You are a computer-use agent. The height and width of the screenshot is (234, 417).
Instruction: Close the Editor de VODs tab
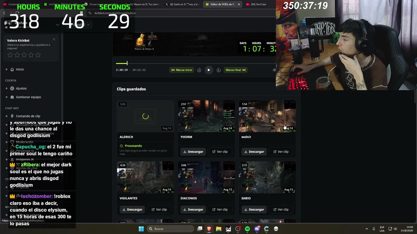click(239, 4)
